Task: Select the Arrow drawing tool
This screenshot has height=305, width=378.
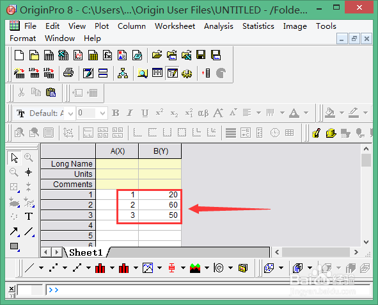Action: tap(14, 232)
